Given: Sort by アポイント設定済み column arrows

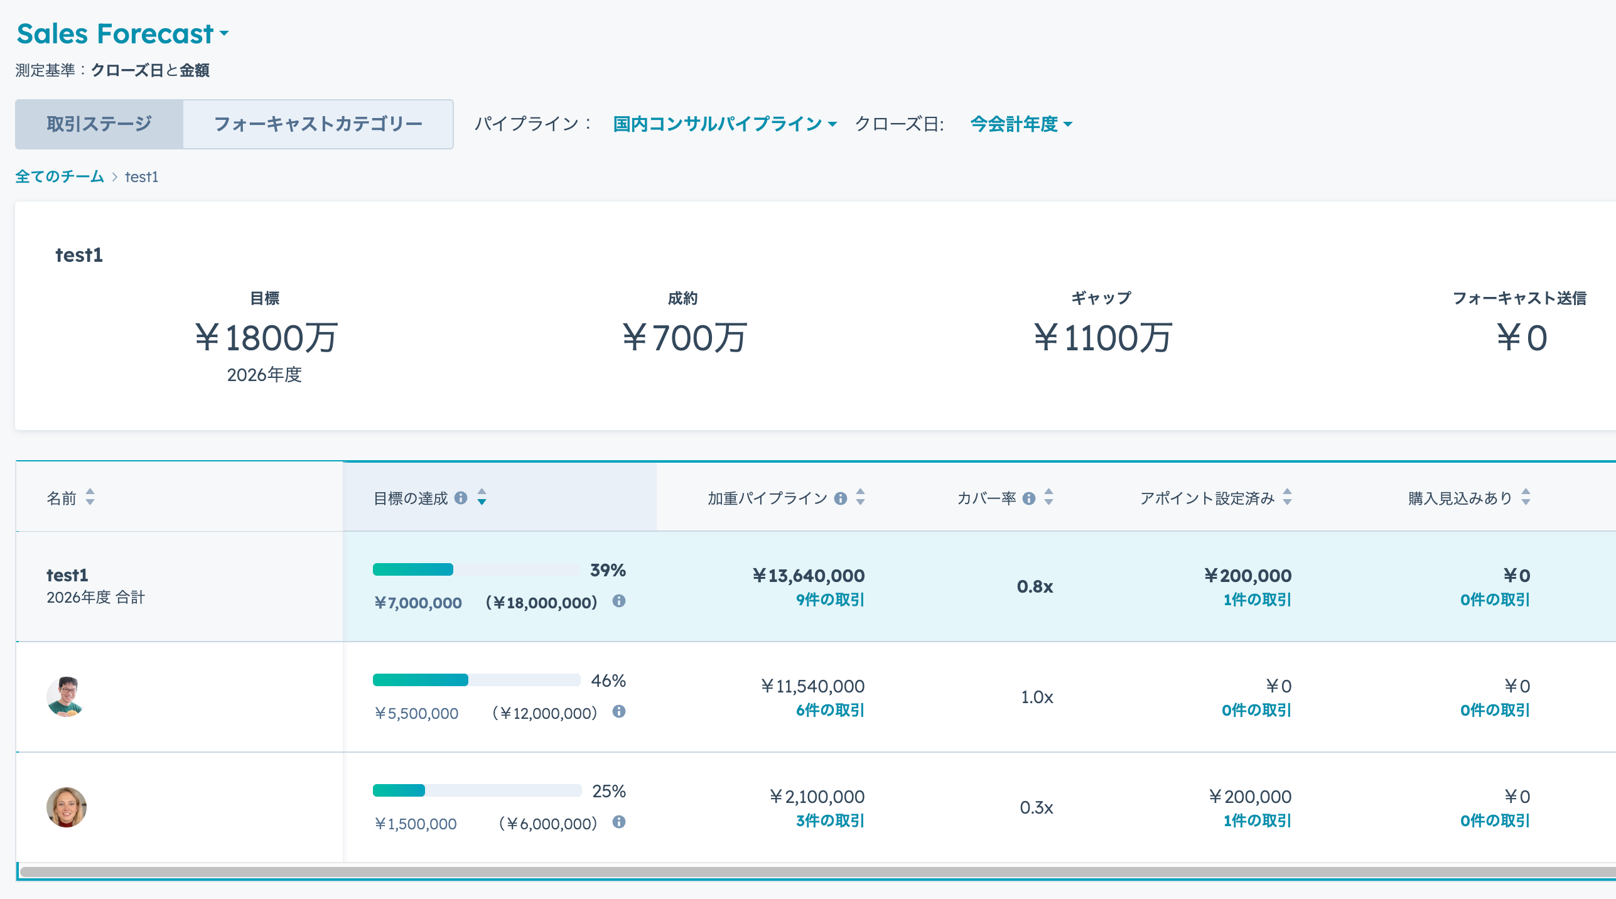Looking at the screenshot, I should 1288,497.
